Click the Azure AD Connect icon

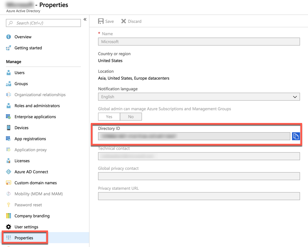[x=9, y=172]
